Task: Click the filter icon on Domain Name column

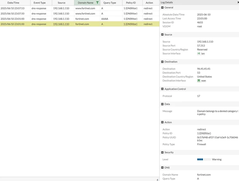Action: (x=97, y=3)
